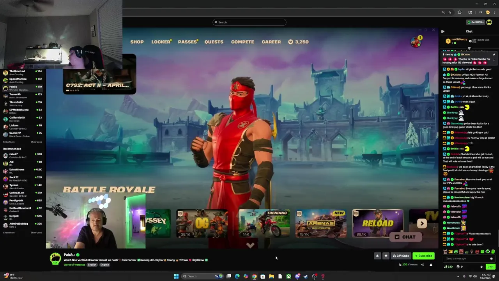This screenshot has width=499, height=281.
Task: Select the RELOAD game mode tile
Action: [x=378, y=223]
